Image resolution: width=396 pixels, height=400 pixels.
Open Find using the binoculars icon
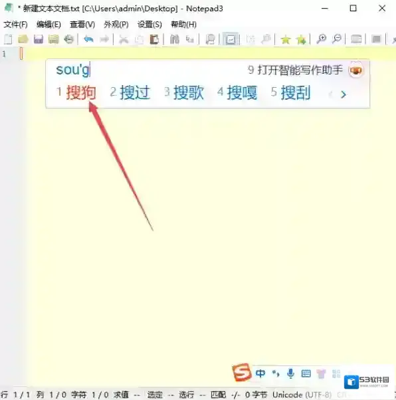tap(175, 39)
